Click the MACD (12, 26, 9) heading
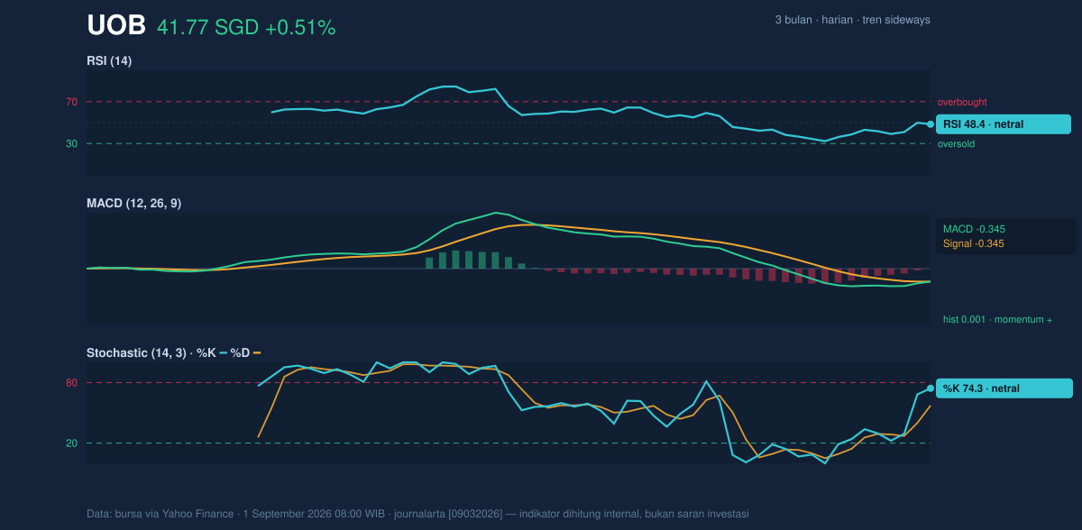 [x=133, y=204]
